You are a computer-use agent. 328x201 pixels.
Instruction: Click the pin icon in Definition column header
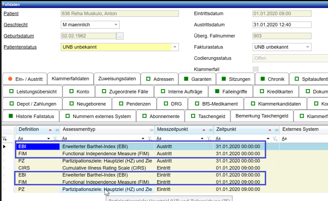coord(57,130)
